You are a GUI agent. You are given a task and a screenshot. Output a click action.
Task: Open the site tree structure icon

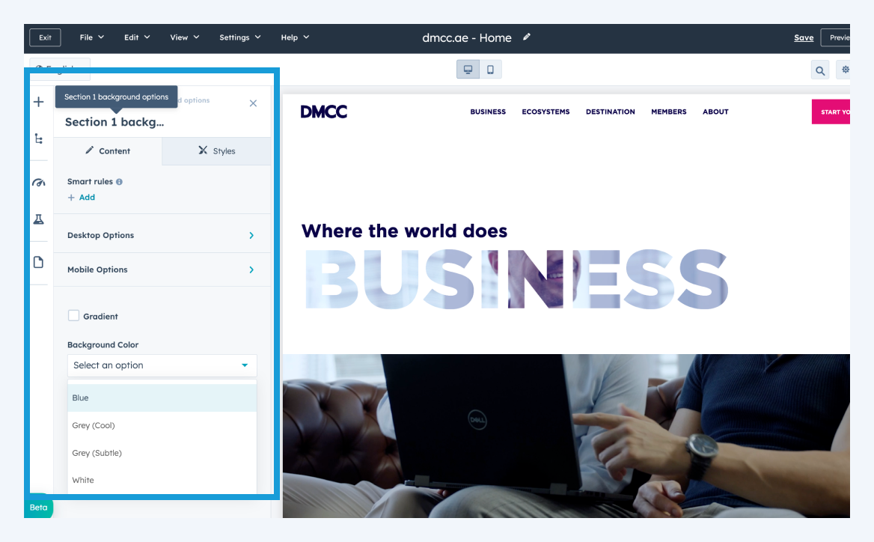click(39, 138)
